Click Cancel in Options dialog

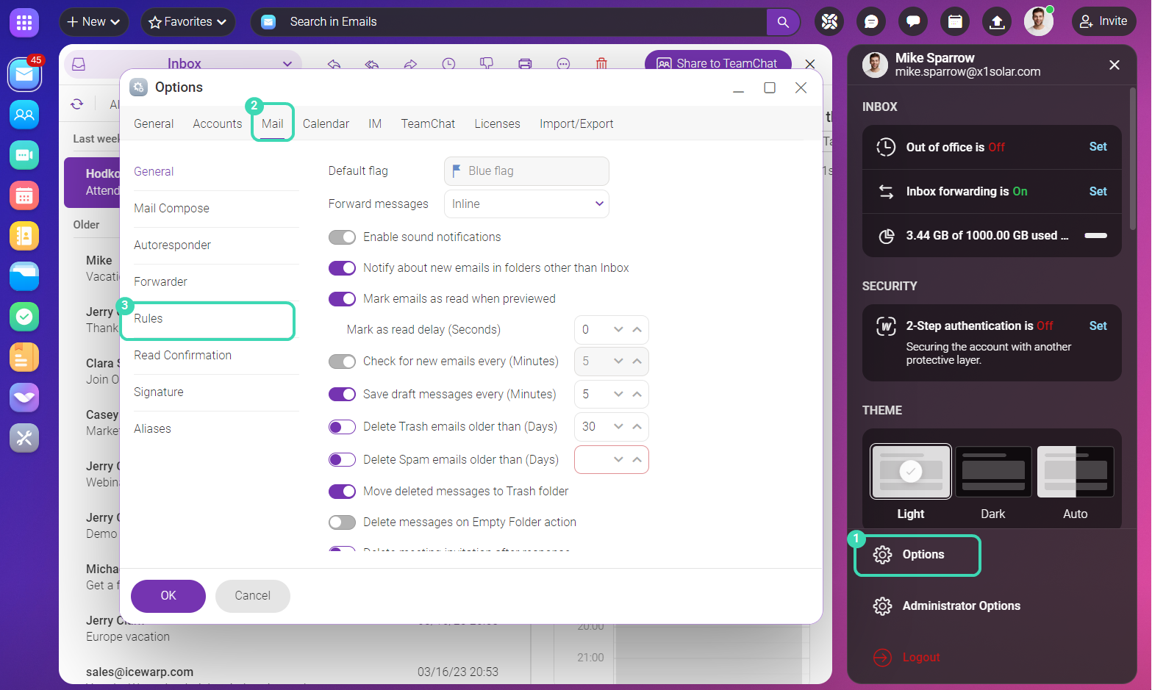tap(253, 596)
